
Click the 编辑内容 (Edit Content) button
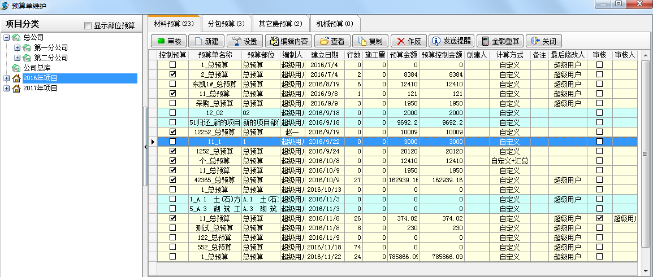[288, 41]
